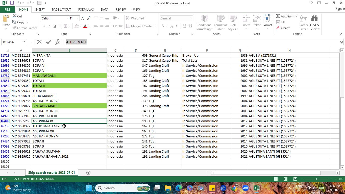
Task: Click the Format cells icon in the Cells group
Action: coord(267,19)
